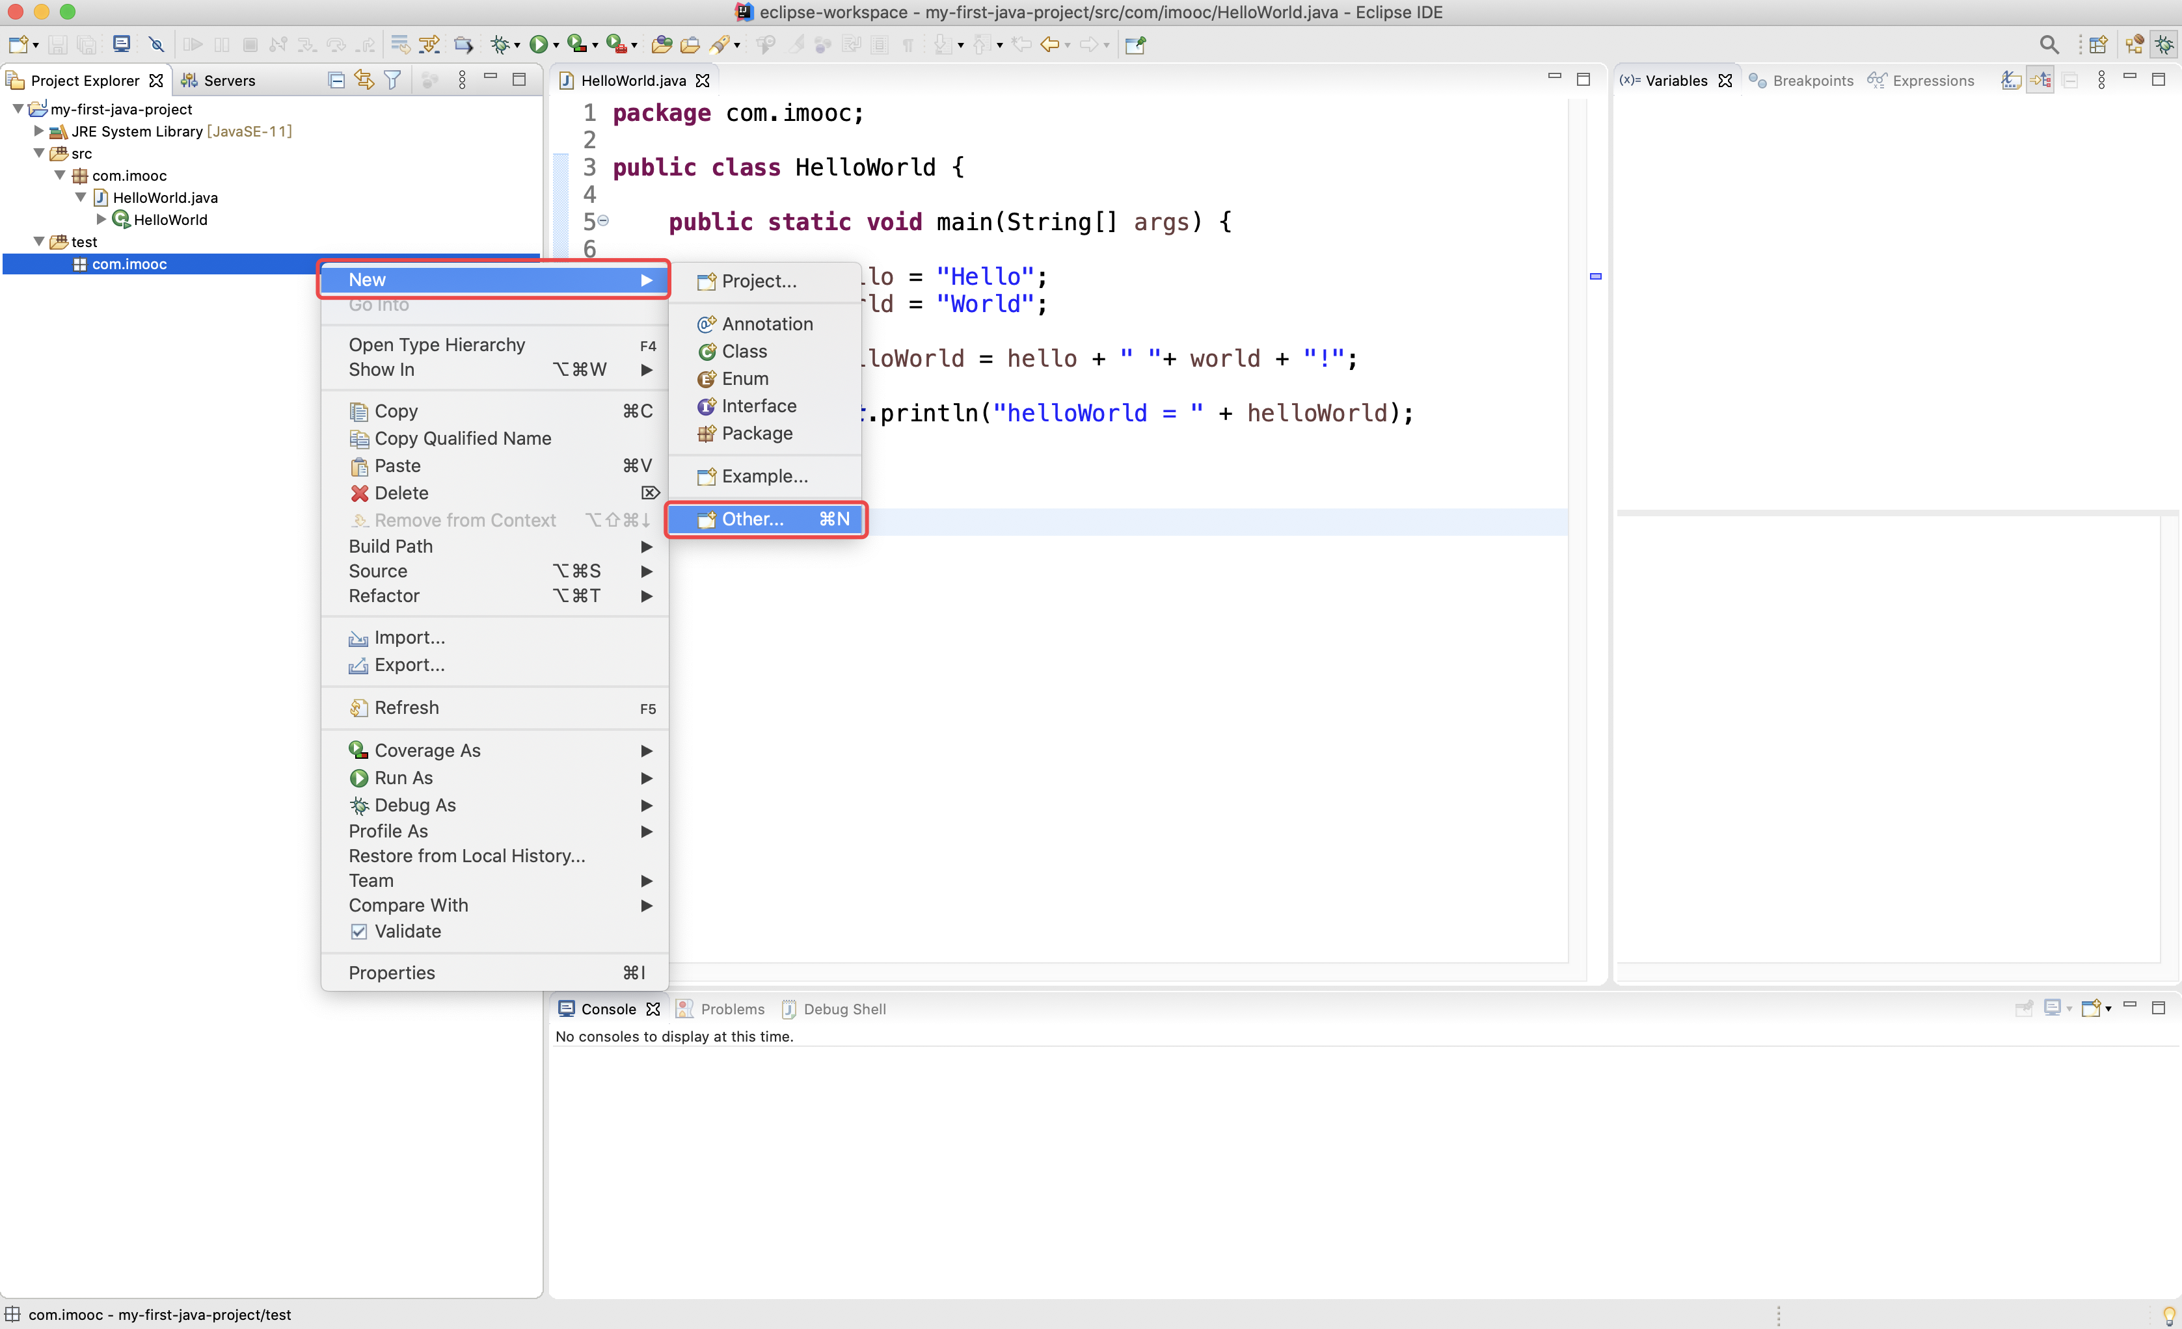Click Import... in the context menu
Viewport: 2182px width, 1329px height.
coord(494,637)
